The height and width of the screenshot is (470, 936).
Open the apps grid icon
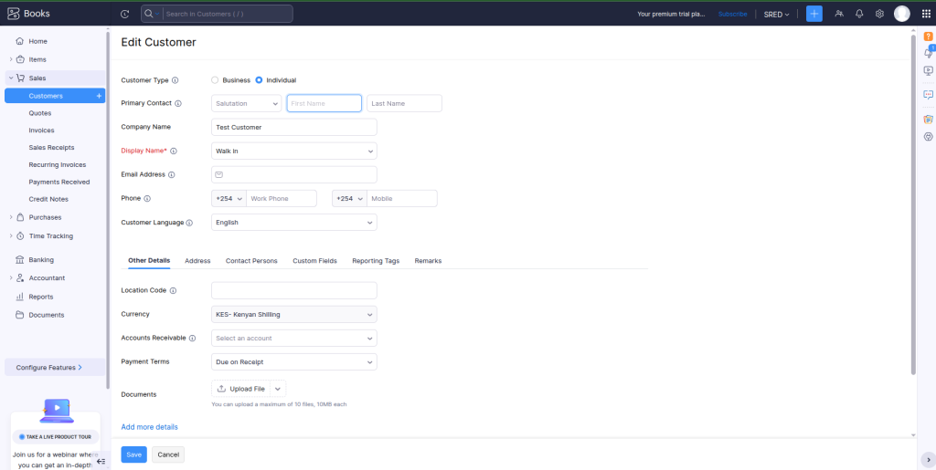point(926,14)
